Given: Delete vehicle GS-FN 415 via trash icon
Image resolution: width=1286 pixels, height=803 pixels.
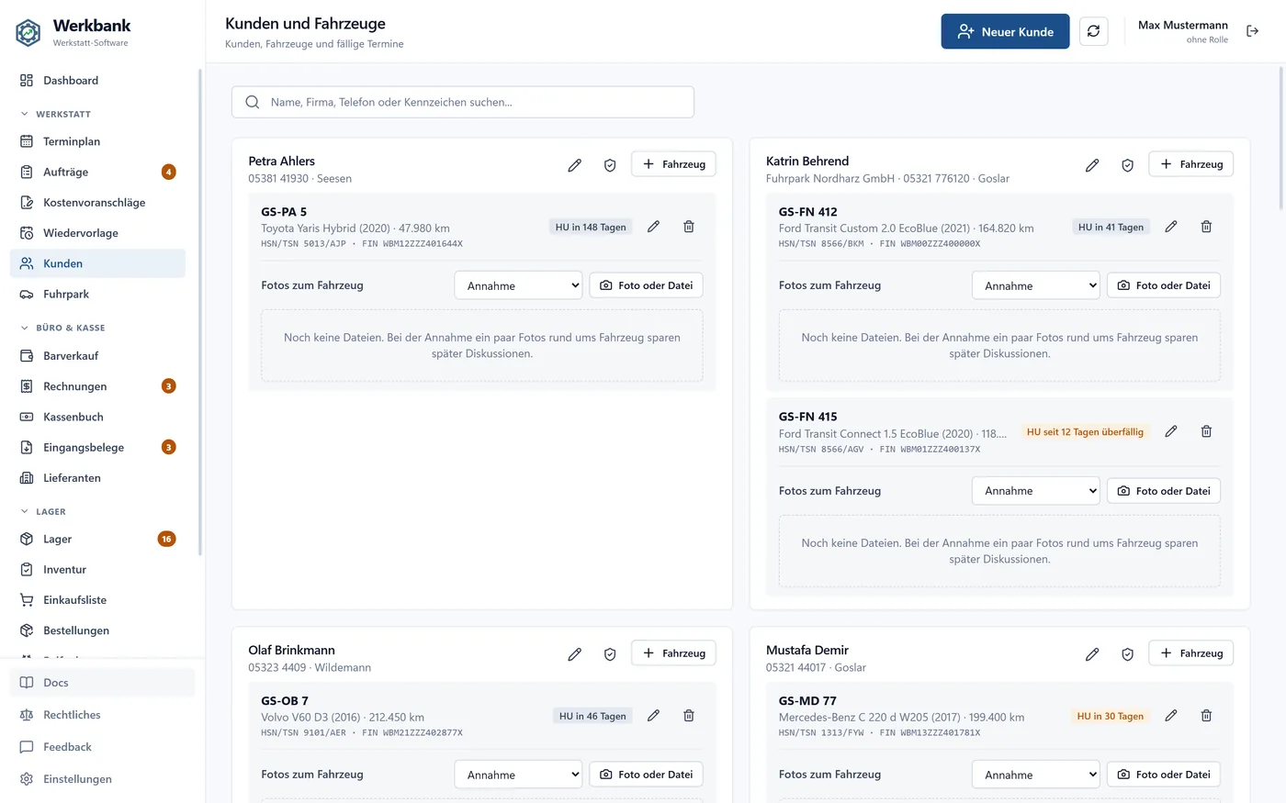Looking at the screenshot, I should [1206, 431].
